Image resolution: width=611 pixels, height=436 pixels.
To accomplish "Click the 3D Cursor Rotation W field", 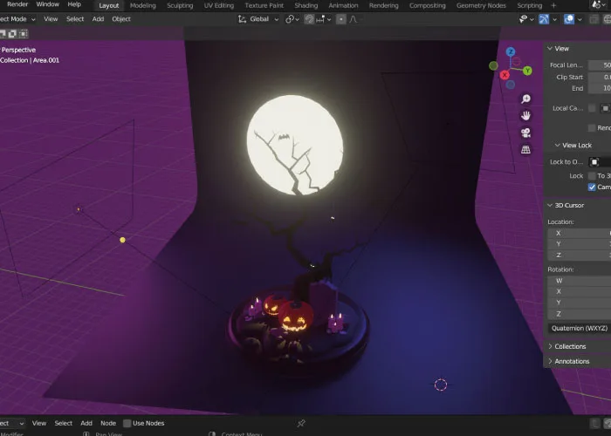I will (579, 281).
